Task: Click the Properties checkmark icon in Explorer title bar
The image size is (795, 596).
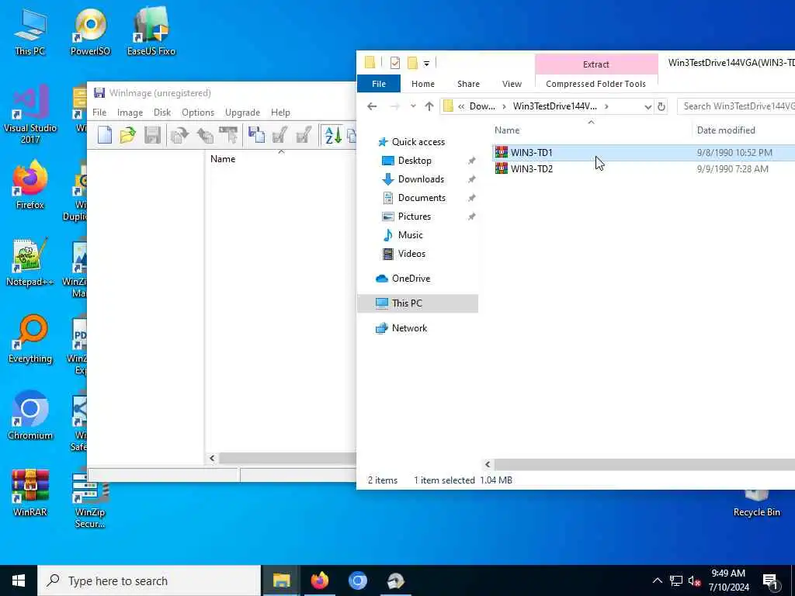Action: (x=395, y=63)
